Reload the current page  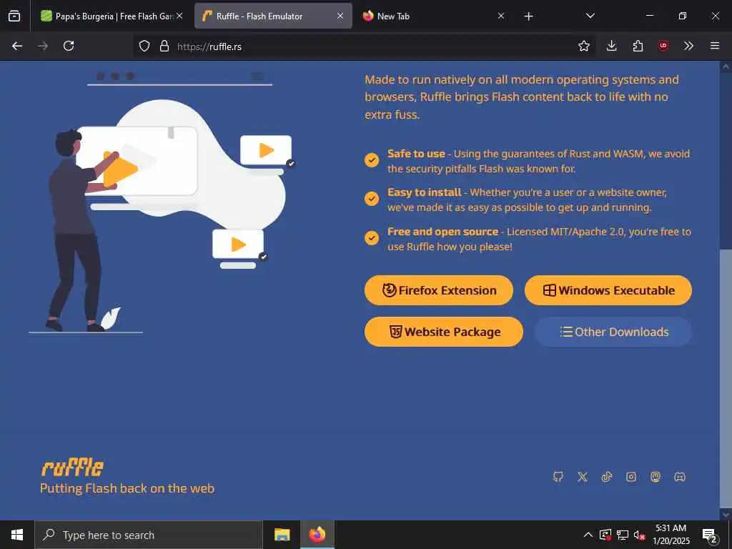point(69,46)
